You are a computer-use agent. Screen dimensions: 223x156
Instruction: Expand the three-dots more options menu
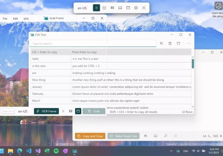click(189, 43)
